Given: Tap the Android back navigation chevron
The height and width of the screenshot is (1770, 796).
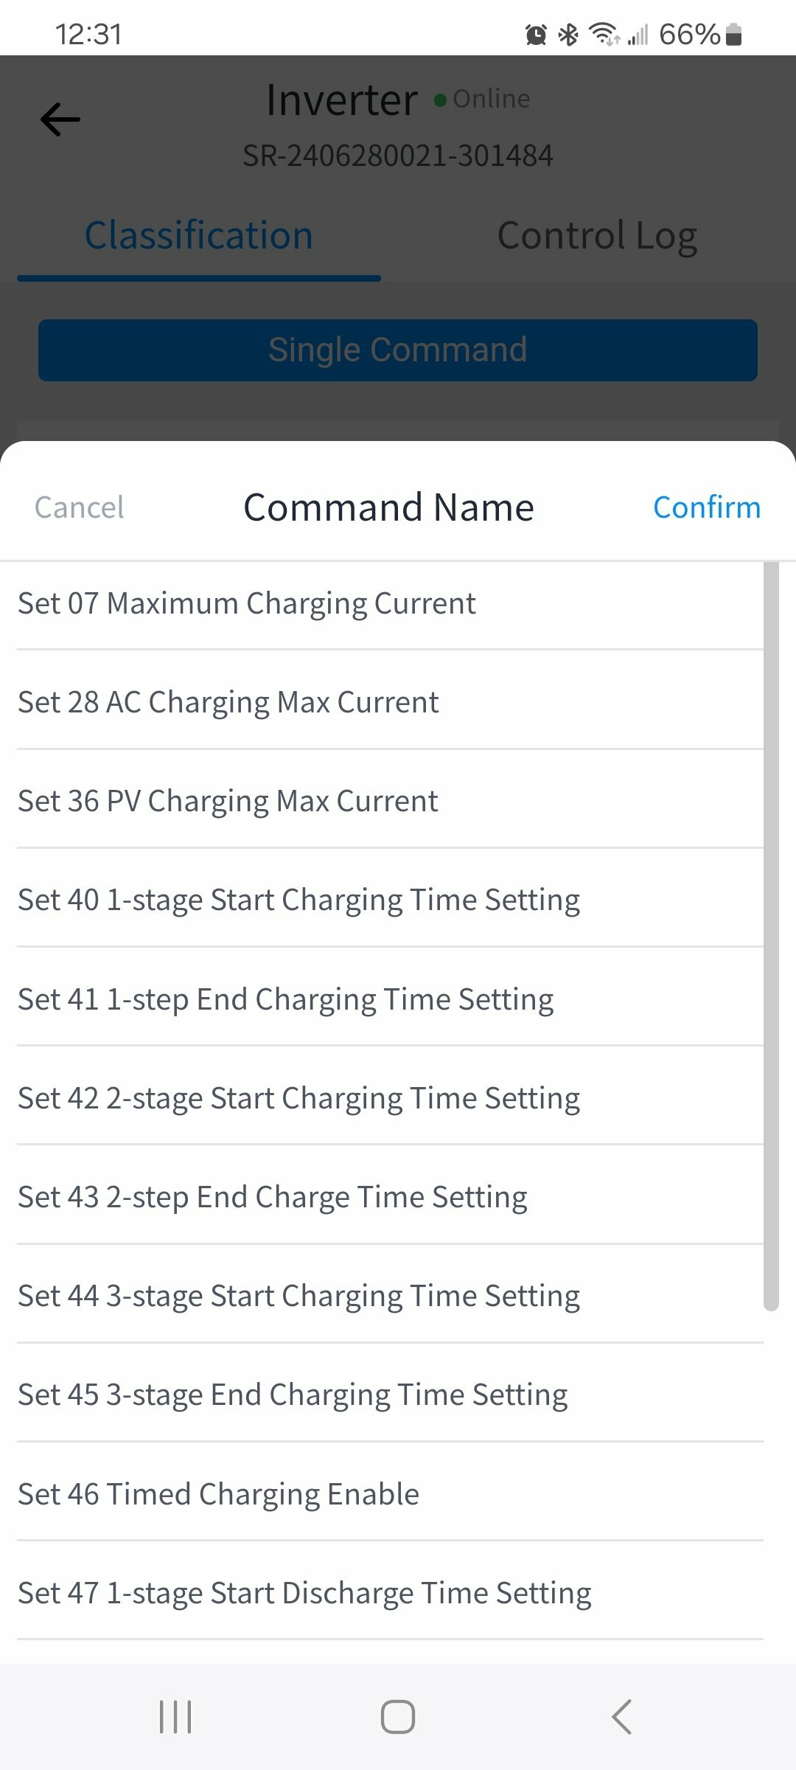Looking at the screenshot, I should point(621,1717).
